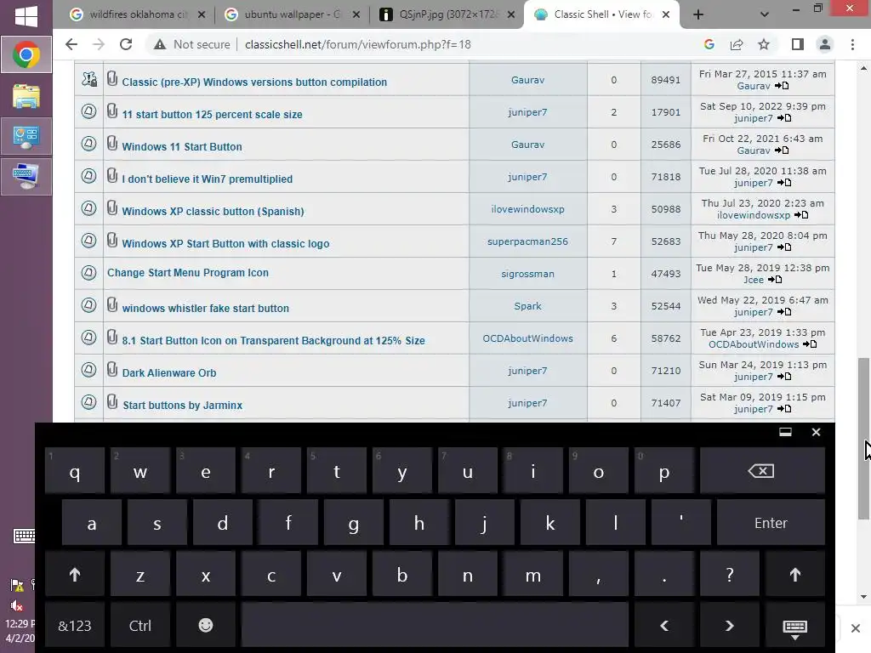
Task: Share this page via share icon
Action: pos(737,44)
